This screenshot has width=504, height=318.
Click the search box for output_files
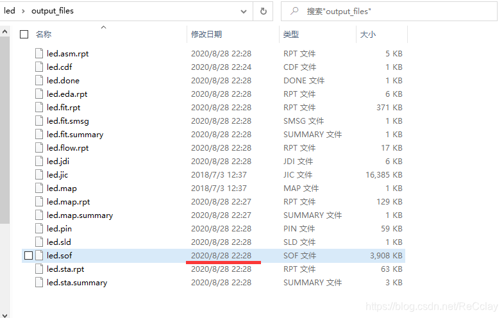[389, 12]
